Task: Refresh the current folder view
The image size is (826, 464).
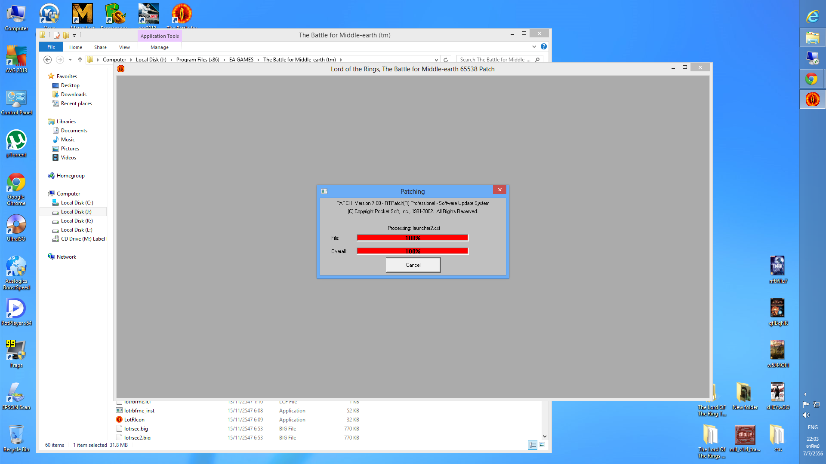Action: pyautogui.click(x=446, y=60)
